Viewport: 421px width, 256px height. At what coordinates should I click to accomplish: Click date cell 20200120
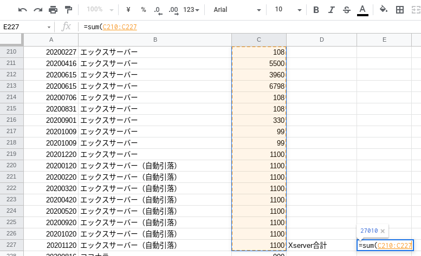(51, 166)
